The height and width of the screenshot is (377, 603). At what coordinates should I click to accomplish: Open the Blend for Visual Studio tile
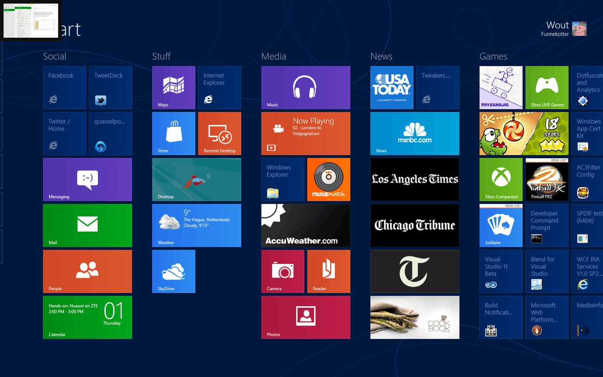(547, 271)
